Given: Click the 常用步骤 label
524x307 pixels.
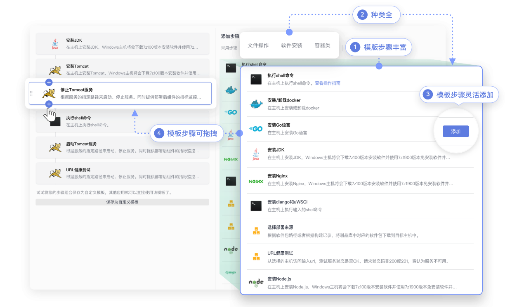Looking at the screenshot, I should [x=229, y=48].
